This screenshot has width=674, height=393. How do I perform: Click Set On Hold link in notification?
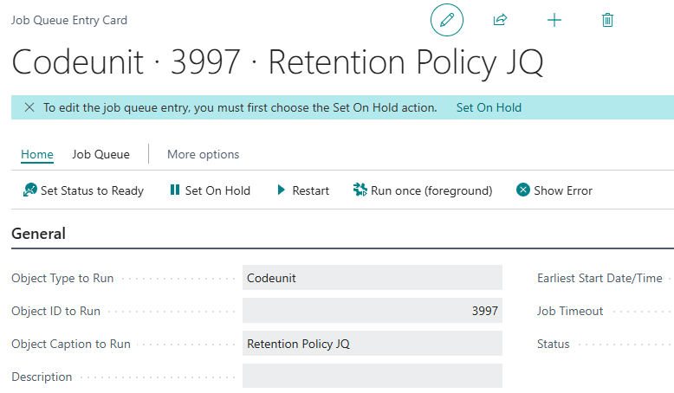pos(489,107)
